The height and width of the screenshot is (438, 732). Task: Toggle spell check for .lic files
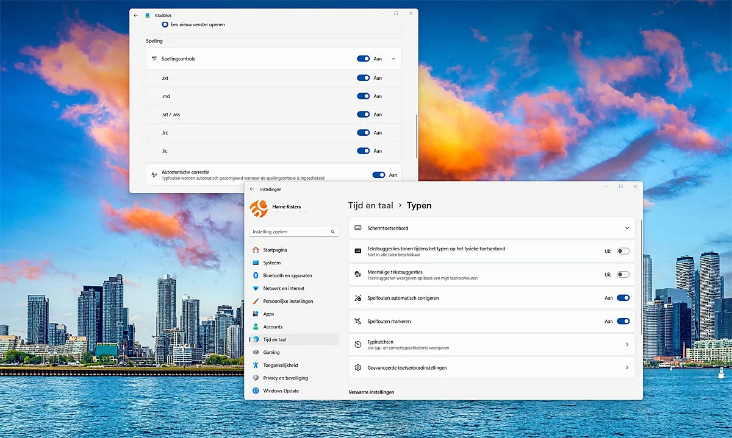click(x=364, y=151)
